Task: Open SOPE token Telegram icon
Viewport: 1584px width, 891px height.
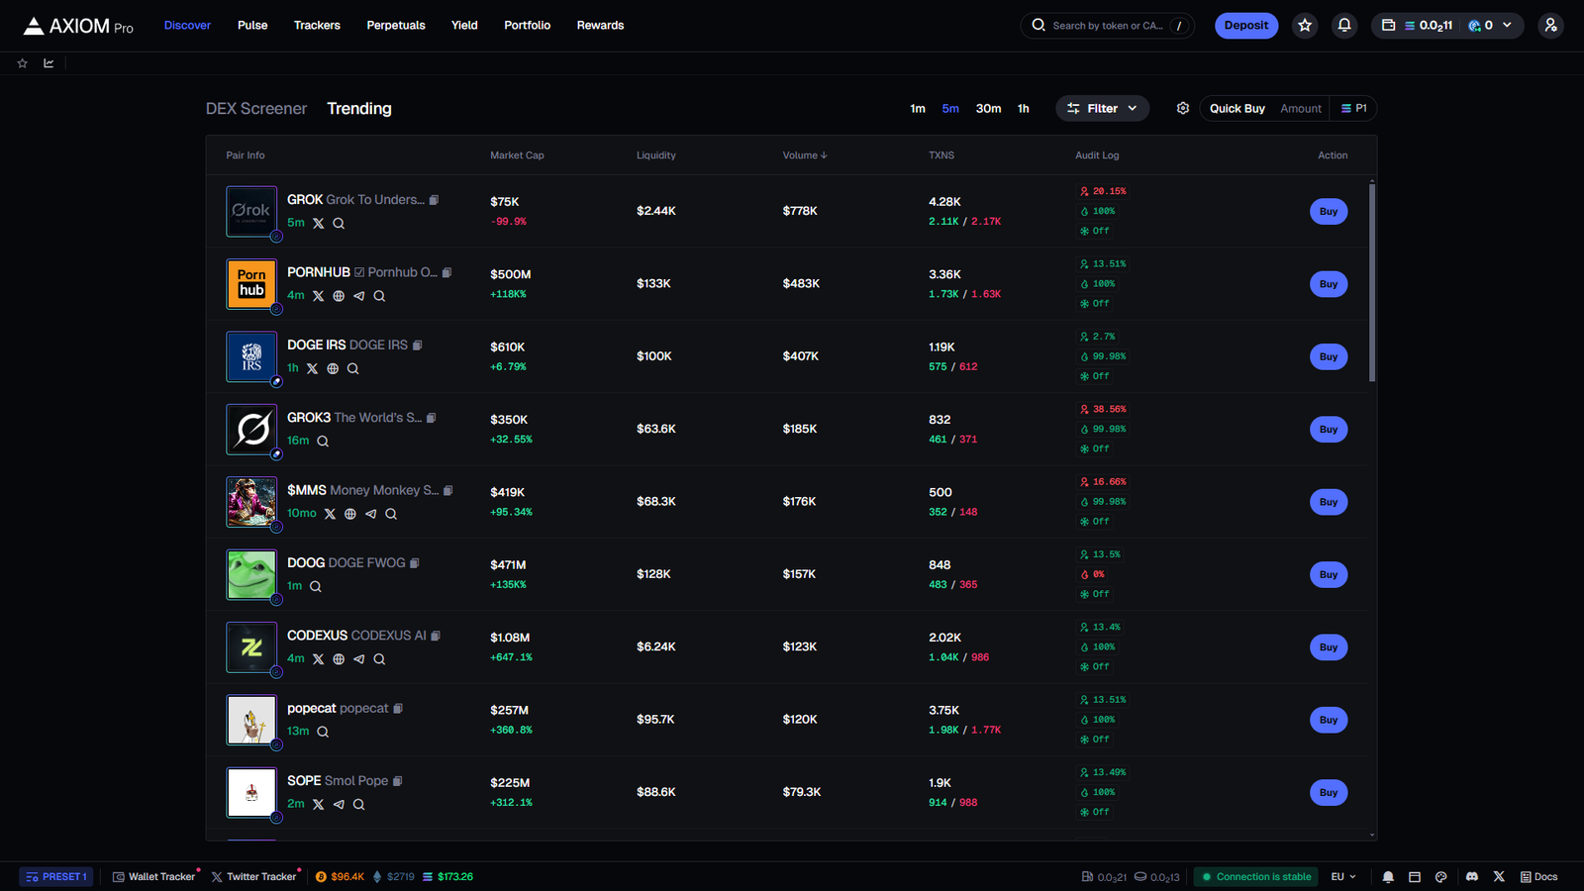Action: pyautogui.click(x=339, y=805)
